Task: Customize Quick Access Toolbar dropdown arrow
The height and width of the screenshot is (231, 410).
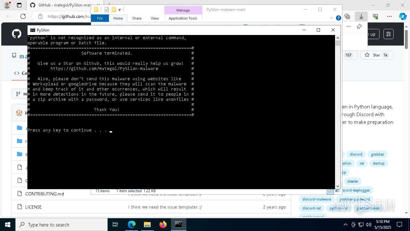Action: (x=119, y=10)
